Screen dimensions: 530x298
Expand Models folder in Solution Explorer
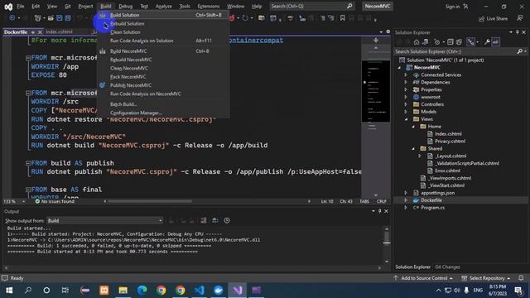pyautogui.click(x=406, y=112)
